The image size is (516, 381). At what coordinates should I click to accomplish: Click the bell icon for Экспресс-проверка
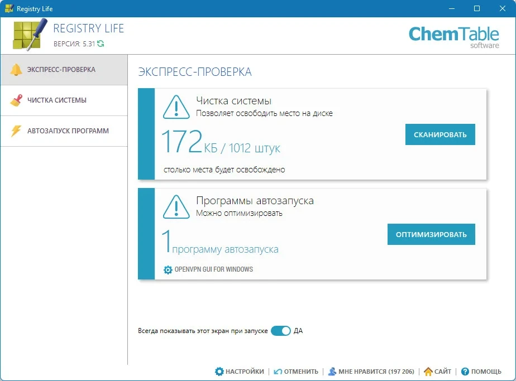16,70
